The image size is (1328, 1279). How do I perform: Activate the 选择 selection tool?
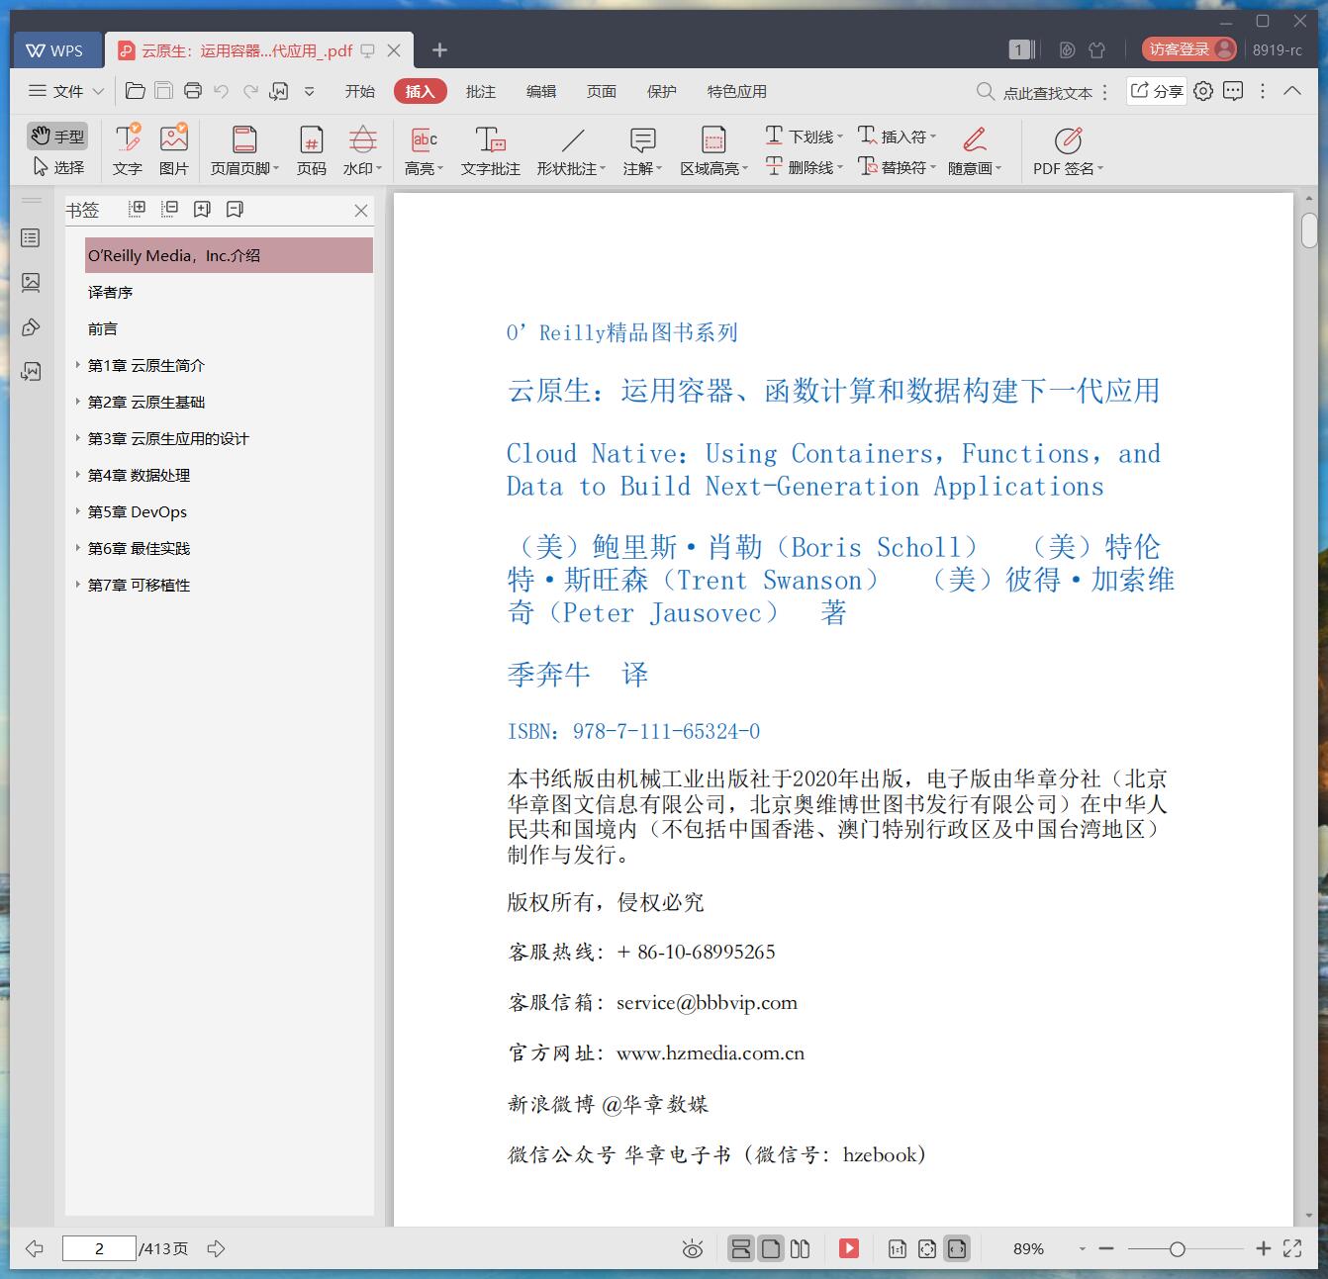coord(58,167)
